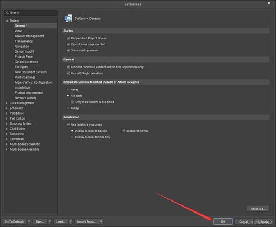This screenshot has height=227, width=276.
Task: Open Navigation preferences page
Action: click(x=22, y=47)
